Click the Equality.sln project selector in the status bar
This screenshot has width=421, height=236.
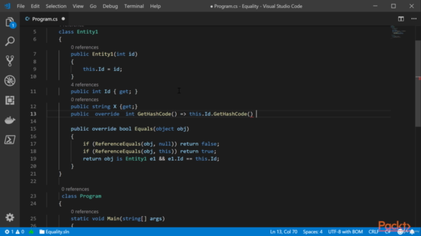tap(55, 231)
